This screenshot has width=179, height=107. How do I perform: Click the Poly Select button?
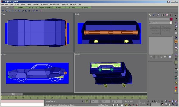point(166,30)
